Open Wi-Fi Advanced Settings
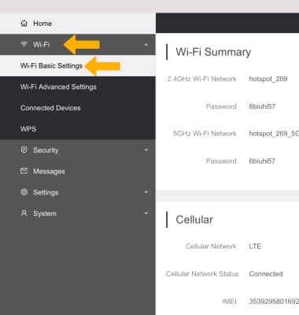The image size is (299, 315). (x=78, y=87)
